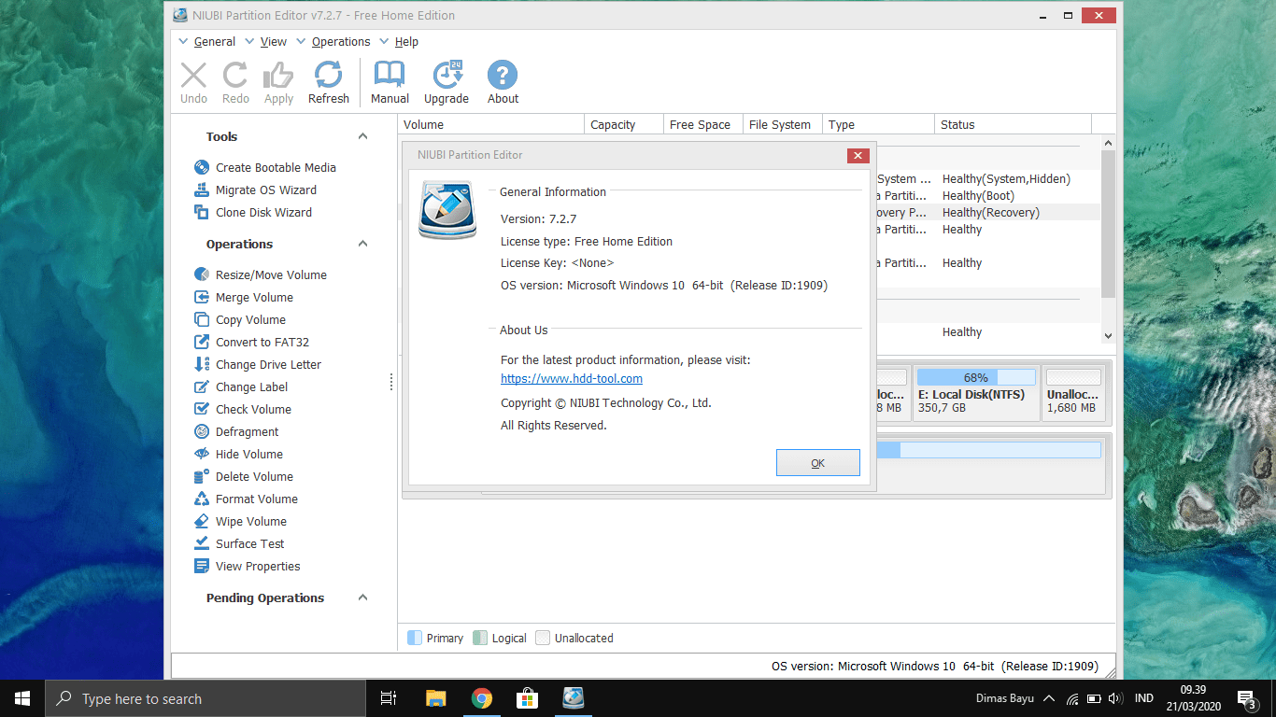
Task: Sort by the Status column header
Action: 1014,124
